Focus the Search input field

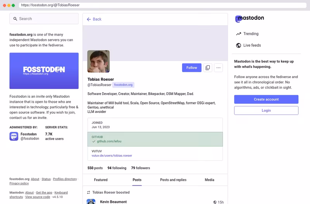click(x=44, y=19)
